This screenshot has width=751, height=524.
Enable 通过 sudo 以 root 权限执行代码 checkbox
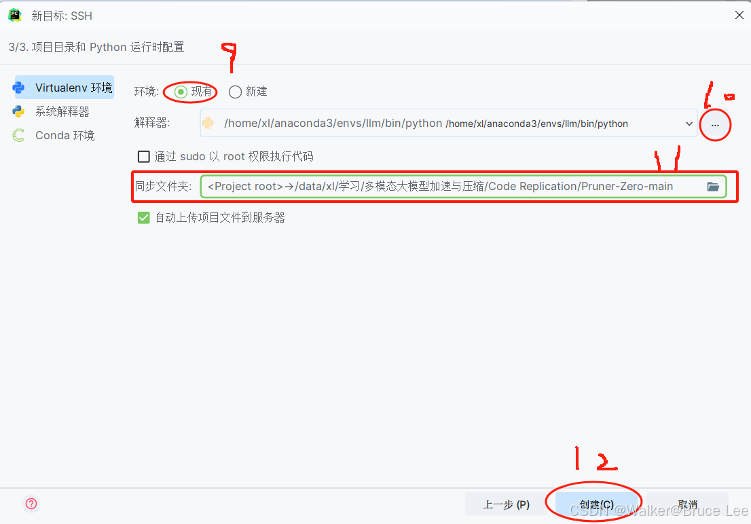tap(144, 157)
